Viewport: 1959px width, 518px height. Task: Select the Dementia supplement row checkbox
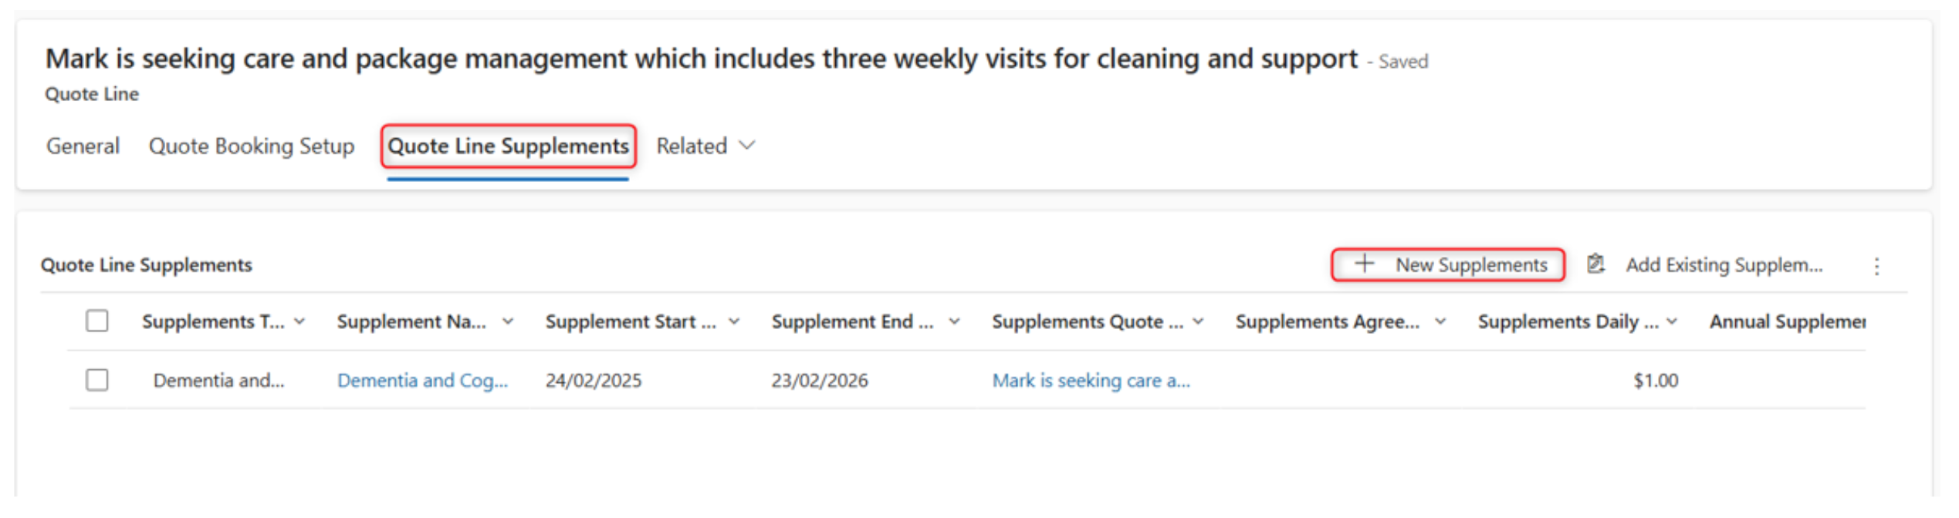pos(97,380)
